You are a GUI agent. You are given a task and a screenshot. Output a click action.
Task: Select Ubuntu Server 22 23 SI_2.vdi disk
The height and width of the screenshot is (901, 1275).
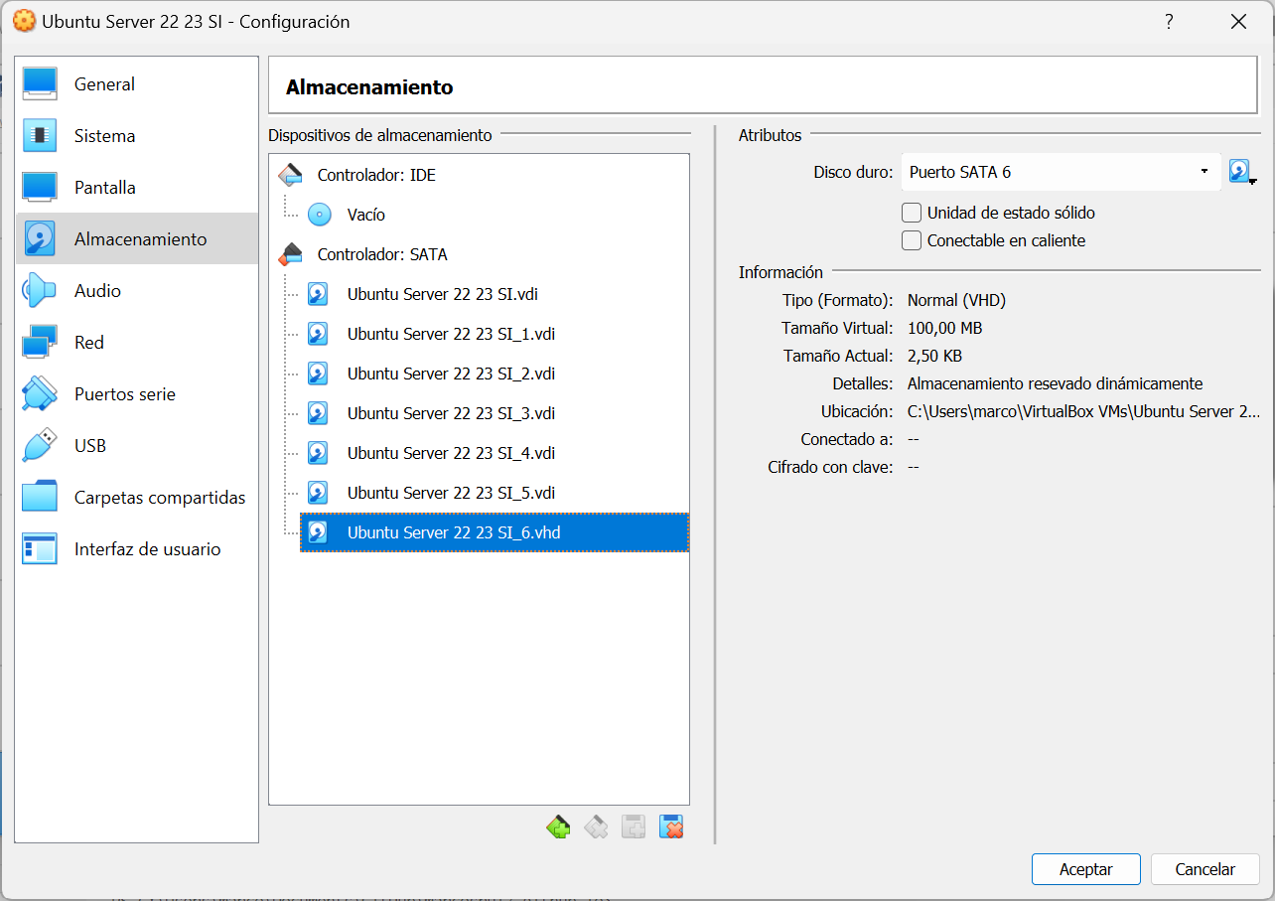451,374
